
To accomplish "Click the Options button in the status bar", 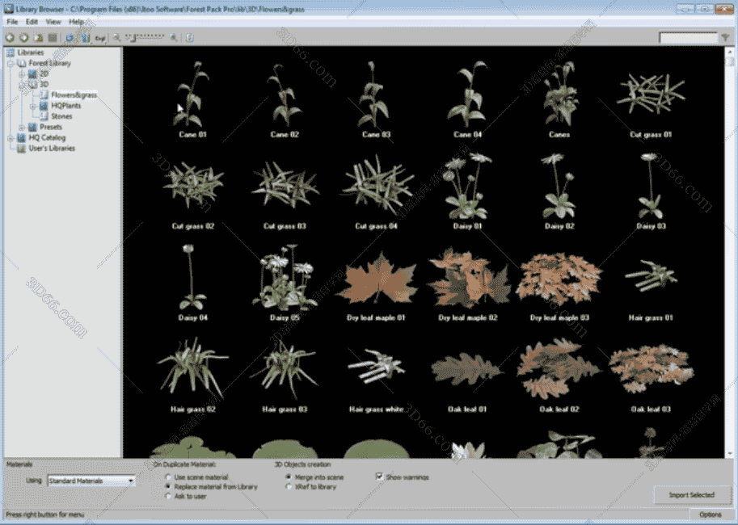I will pyautogui.click(x=711, y=513).
